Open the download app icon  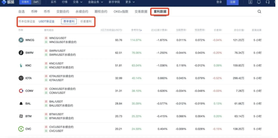tap(250, 2)
